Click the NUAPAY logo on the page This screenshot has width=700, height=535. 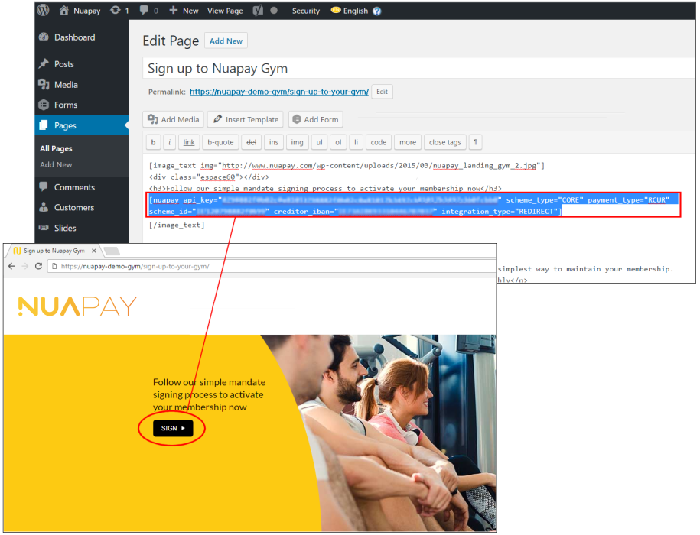coord(77,306)
